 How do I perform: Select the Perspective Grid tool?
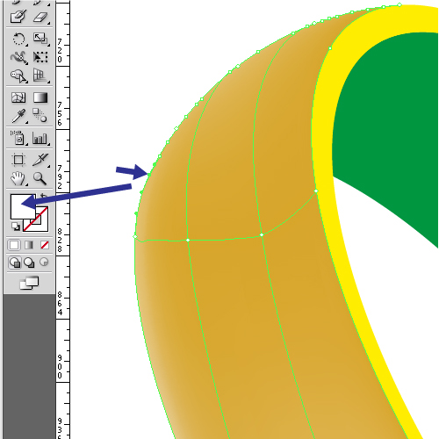40,76
